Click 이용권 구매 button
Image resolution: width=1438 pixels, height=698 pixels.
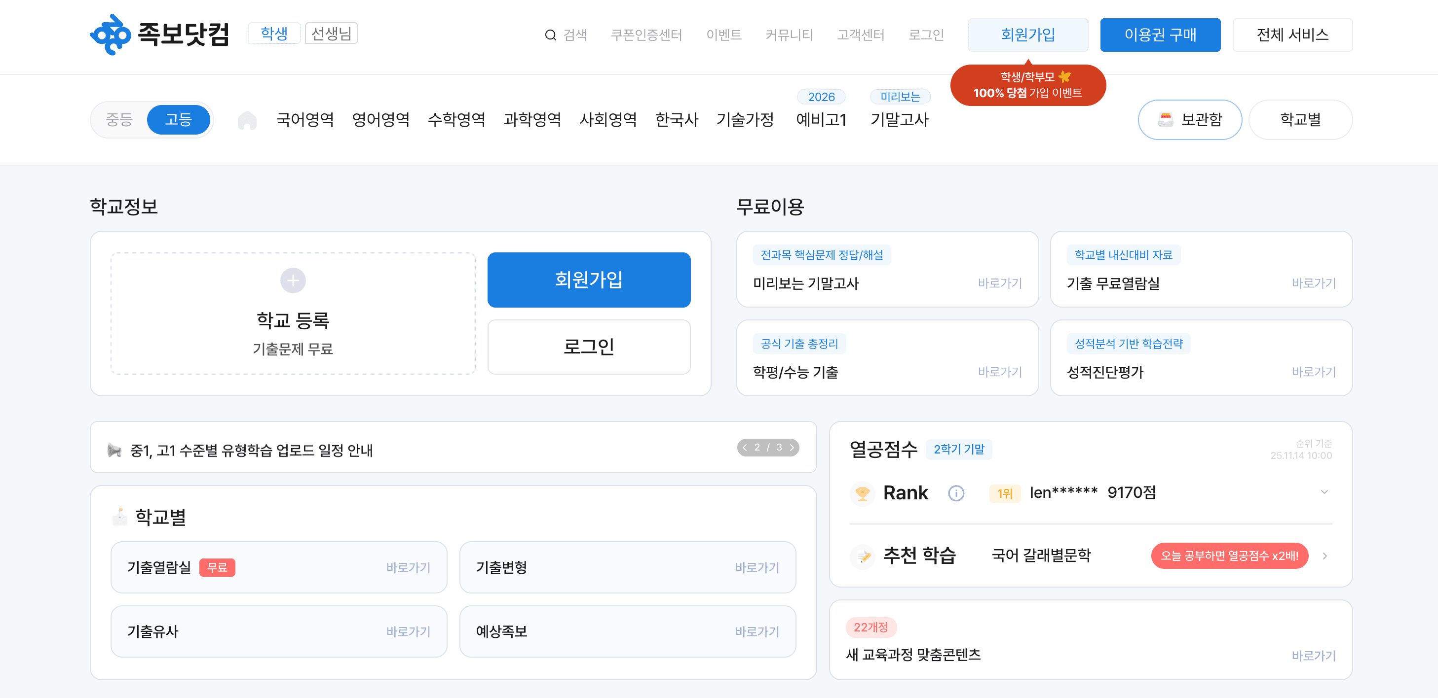tap(1160, 35)
